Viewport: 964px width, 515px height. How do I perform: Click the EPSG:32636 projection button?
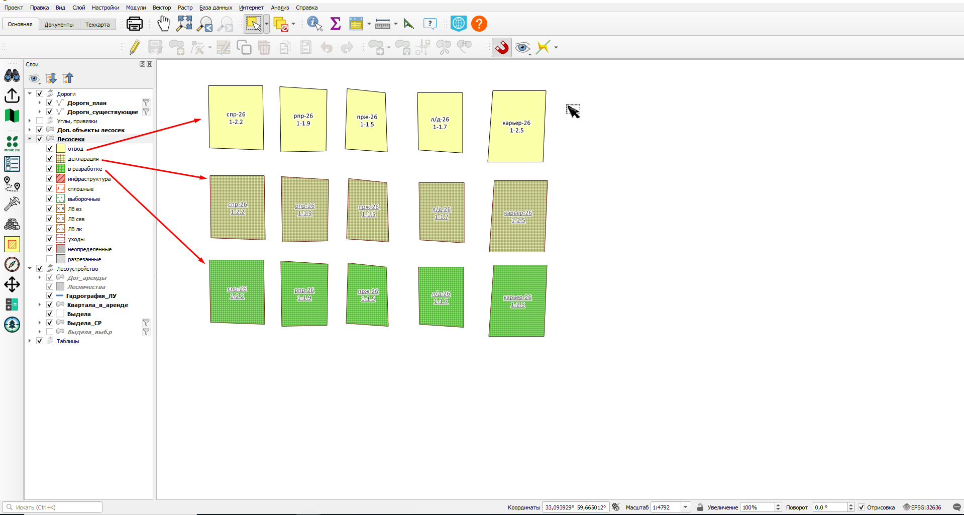(x=922, y=507)
